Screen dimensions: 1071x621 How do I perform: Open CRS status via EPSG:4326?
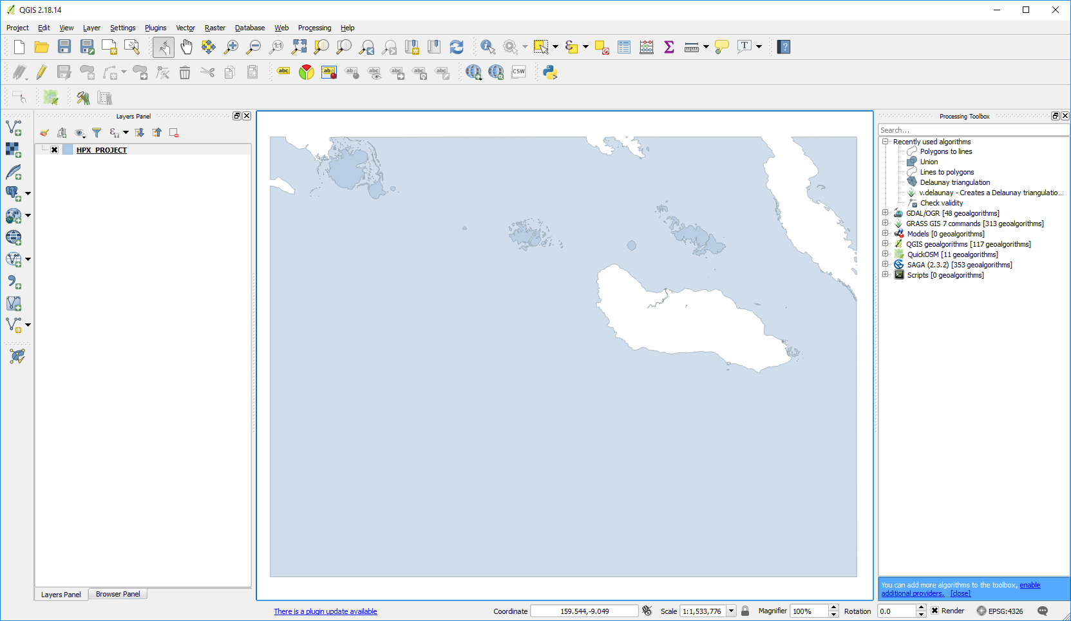point(1000,611)
